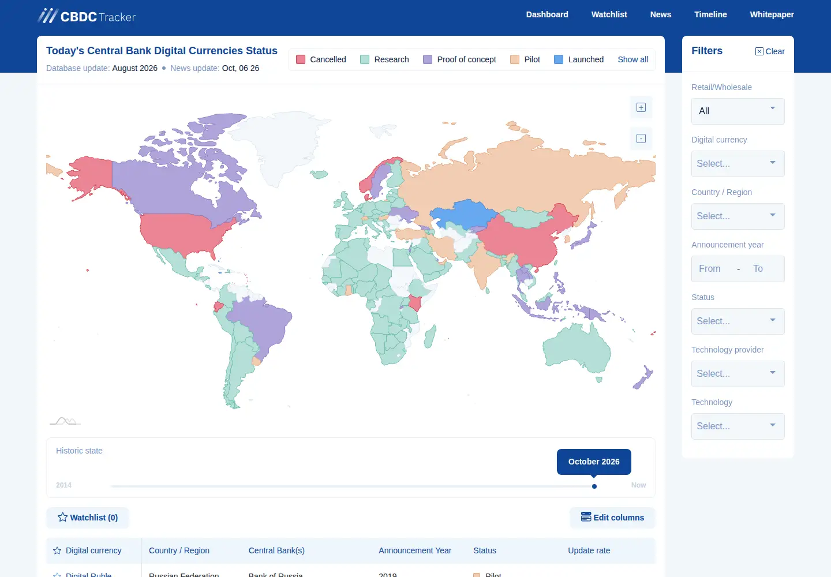This screenshot has height=577, width=831.
Task: Sort by Update rate column header
Action: tap(589, 550)
